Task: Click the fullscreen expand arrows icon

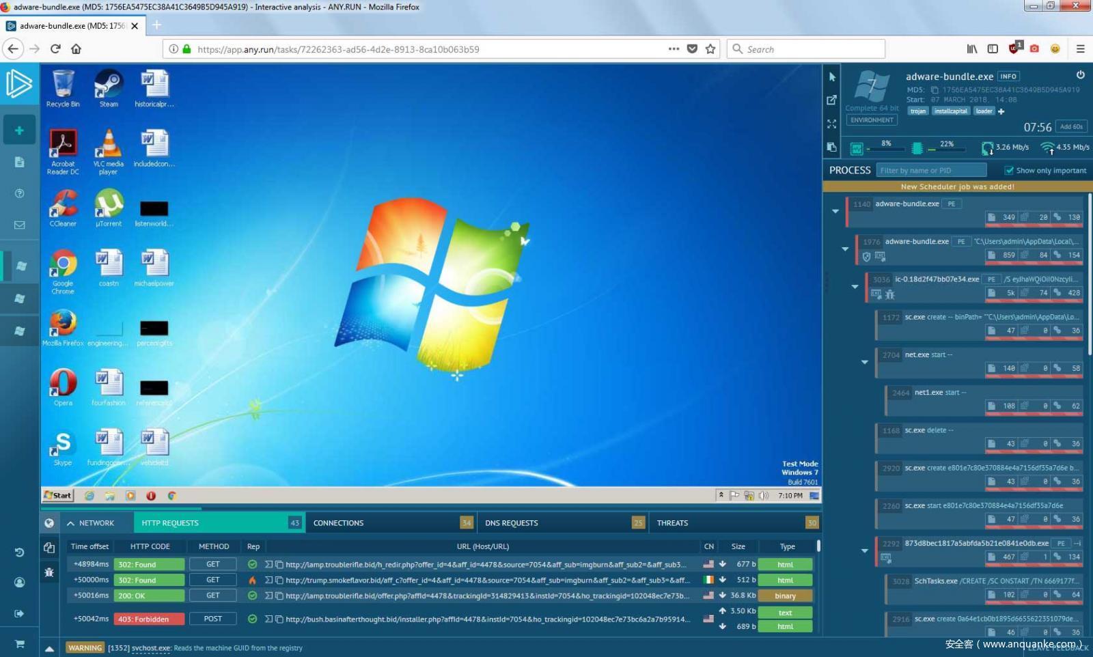Action: point(831,124)
